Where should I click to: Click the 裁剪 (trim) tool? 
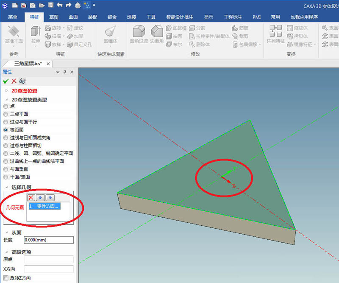pos(240,36)
